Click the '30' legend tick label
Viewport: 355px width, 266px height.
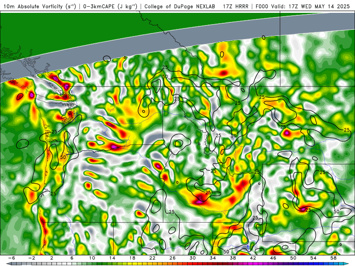pos(193,258)
